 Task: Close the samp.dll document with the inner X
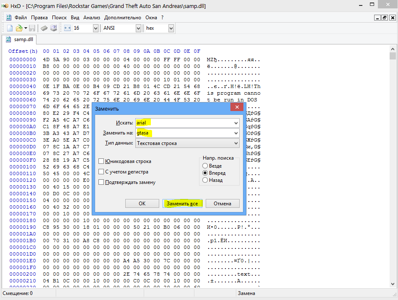point(393,18)
